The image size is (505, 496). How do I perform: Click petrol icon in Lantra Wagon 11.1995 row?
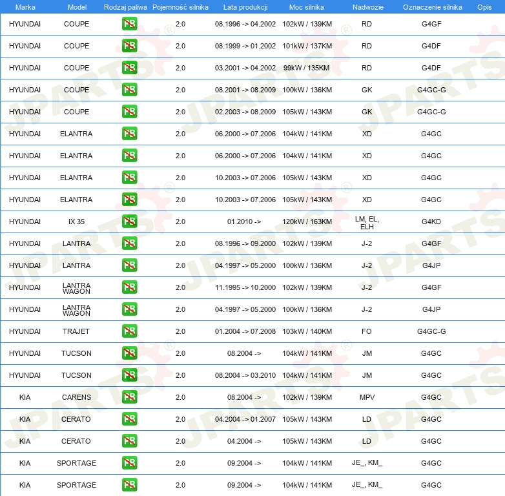click(129, 287)
